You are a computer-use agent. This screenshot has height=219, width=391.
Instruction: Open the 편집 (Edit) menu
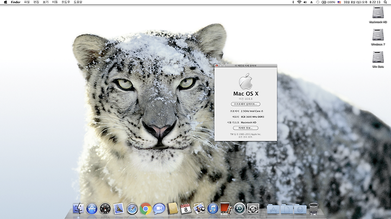click(x=36, y=2)
